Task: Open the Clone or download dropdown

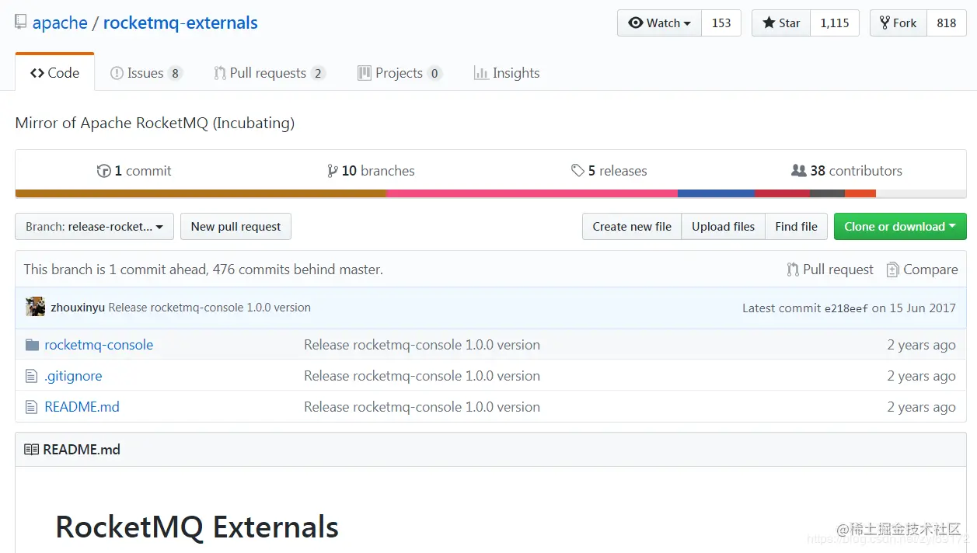Action: click(x=900, y=227)
